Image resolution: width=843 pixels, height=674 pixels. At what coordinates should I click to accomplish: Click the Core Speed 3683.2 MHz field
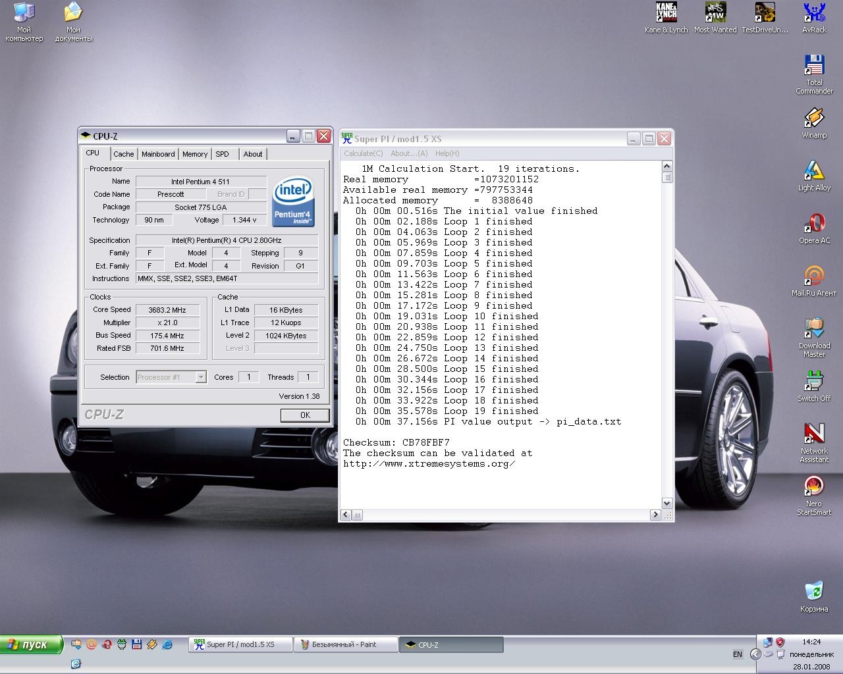tap(167, 309)
